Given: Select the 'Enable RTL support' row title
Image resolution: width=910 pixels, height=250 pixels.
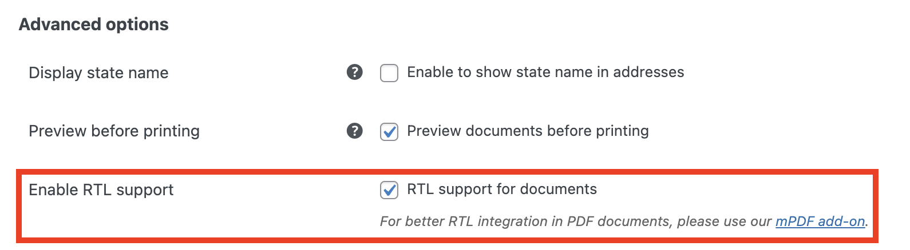Looking at the screenshot, I should [x=101, y=190].
